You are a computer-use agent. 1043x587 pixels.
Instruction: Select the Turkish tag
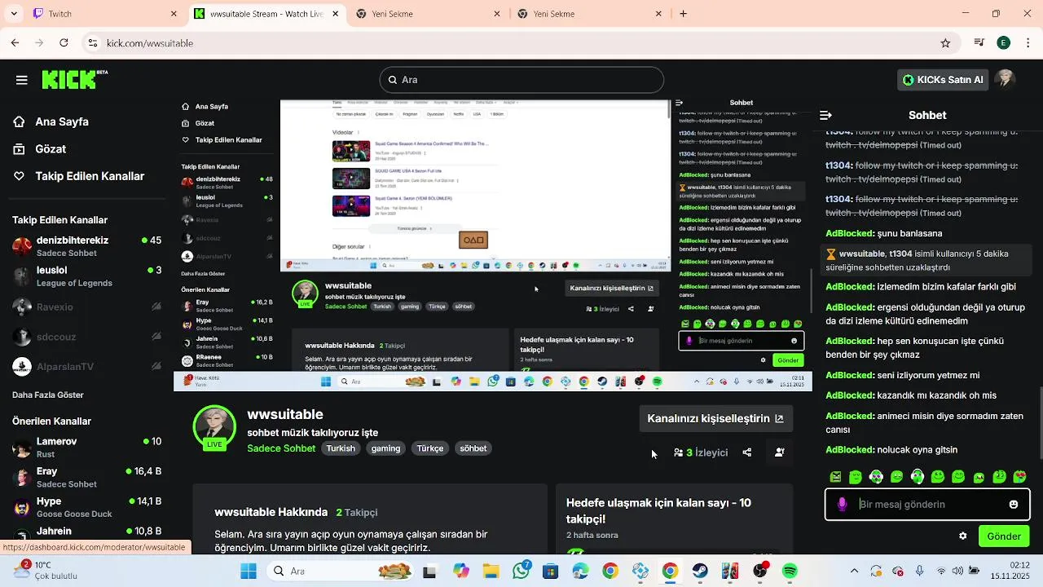(x=341, y=448)
